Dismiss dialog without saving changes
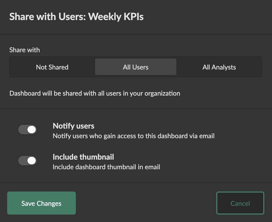This screenshot has width=272, height=222. pos(240,203)
